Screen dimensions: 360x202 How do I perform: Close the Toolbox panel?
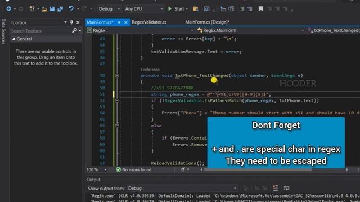pyautogui.click(x=78, y=22)
